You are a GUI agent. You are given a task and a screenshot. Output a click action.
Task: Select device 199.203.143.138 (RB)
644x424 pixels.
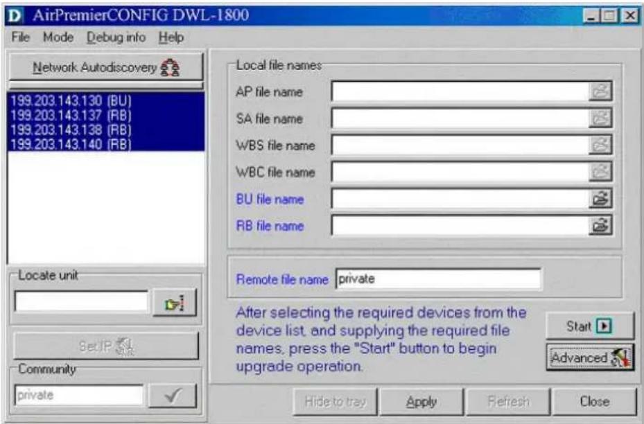pos(106,130)
